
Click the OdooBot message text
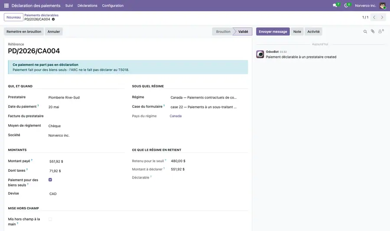pyautogui.click(x=301, y=57)
